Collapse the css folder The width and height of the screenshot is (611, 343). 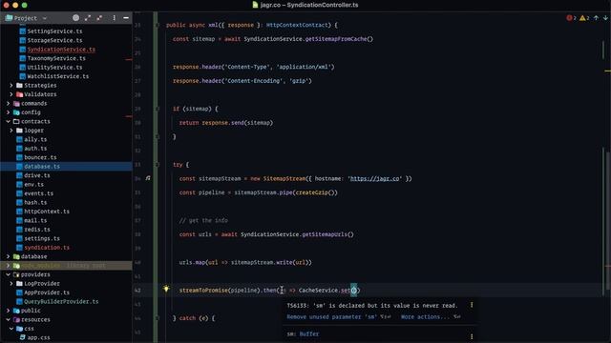coord(11,329)
